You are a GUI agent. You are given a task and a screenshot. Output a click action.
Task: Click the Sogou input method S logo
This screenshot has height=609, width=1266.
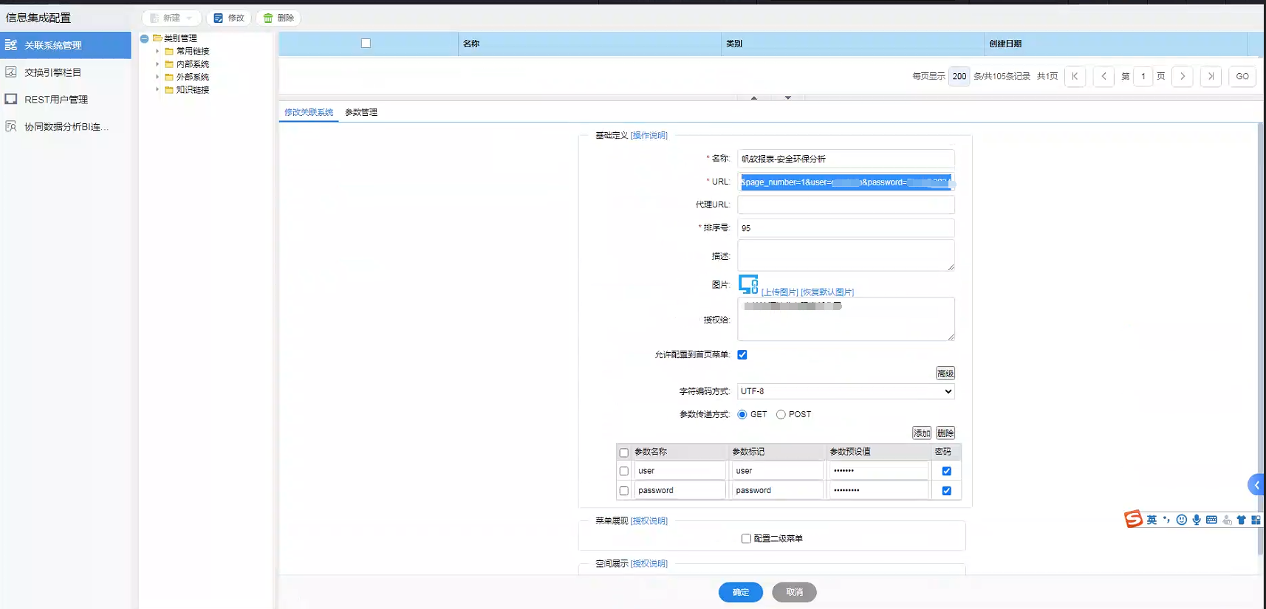(x=1133, y=520)
